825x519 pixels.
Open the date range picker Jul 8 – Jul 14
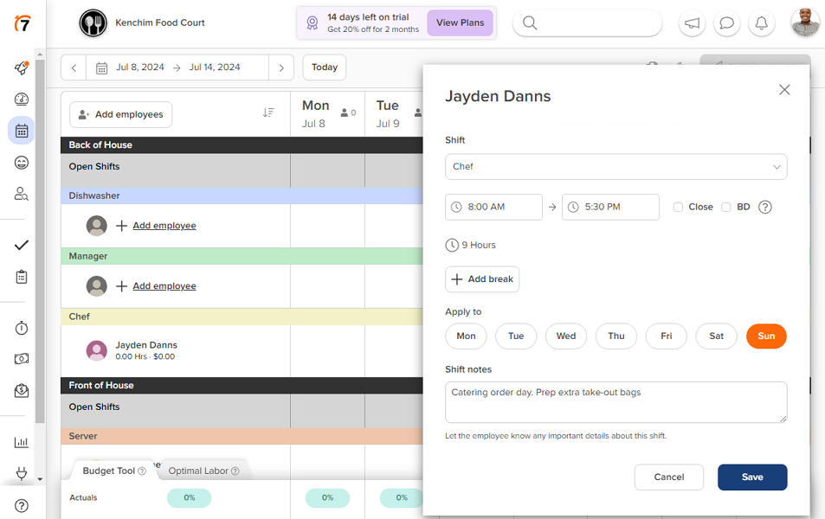[x=177, y=67]
